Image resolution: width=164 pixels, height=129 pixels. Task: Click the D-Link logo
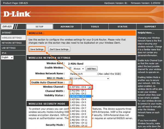coord(17,14)
